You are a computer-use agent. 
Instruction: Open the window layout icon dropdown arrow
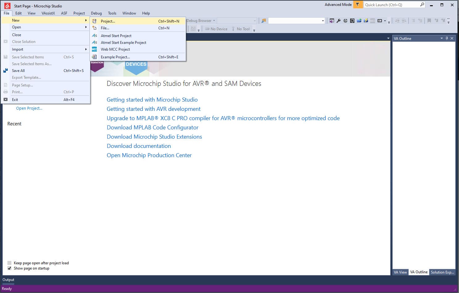385,21
